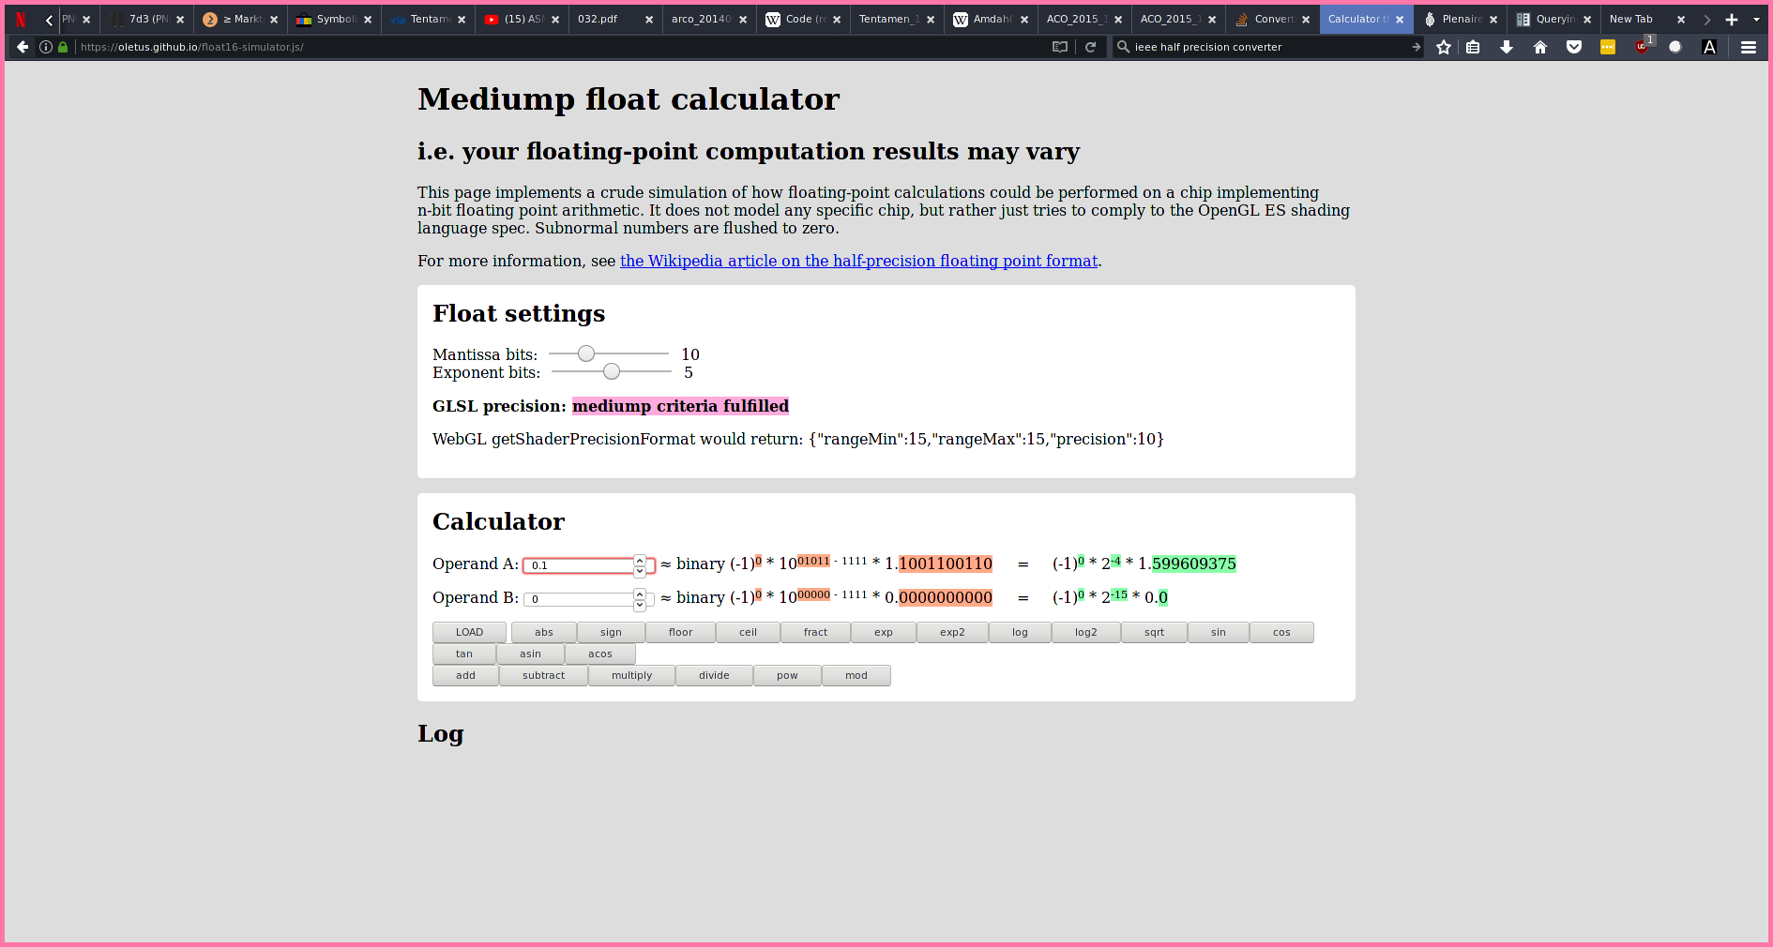This screenshot has width=1773, height=947.
Task: Open the Wikipedia half-precision article link
Action: tap(858, 261)
